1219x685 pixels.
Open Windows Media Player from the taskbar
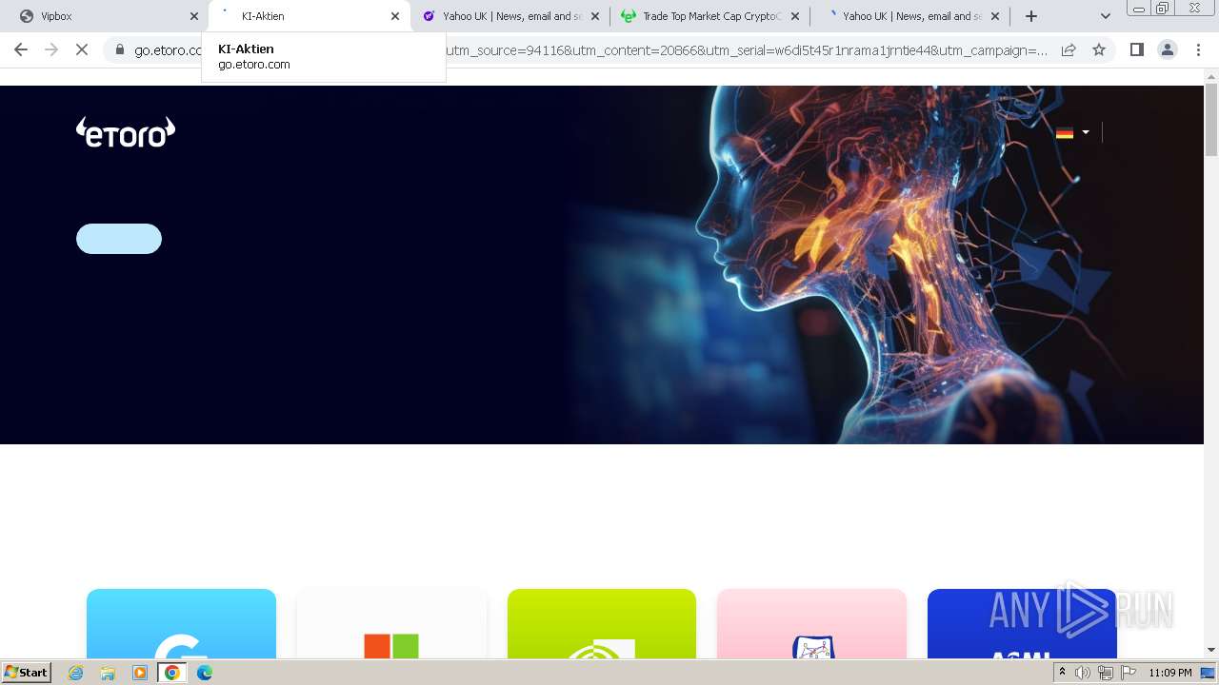140,673
